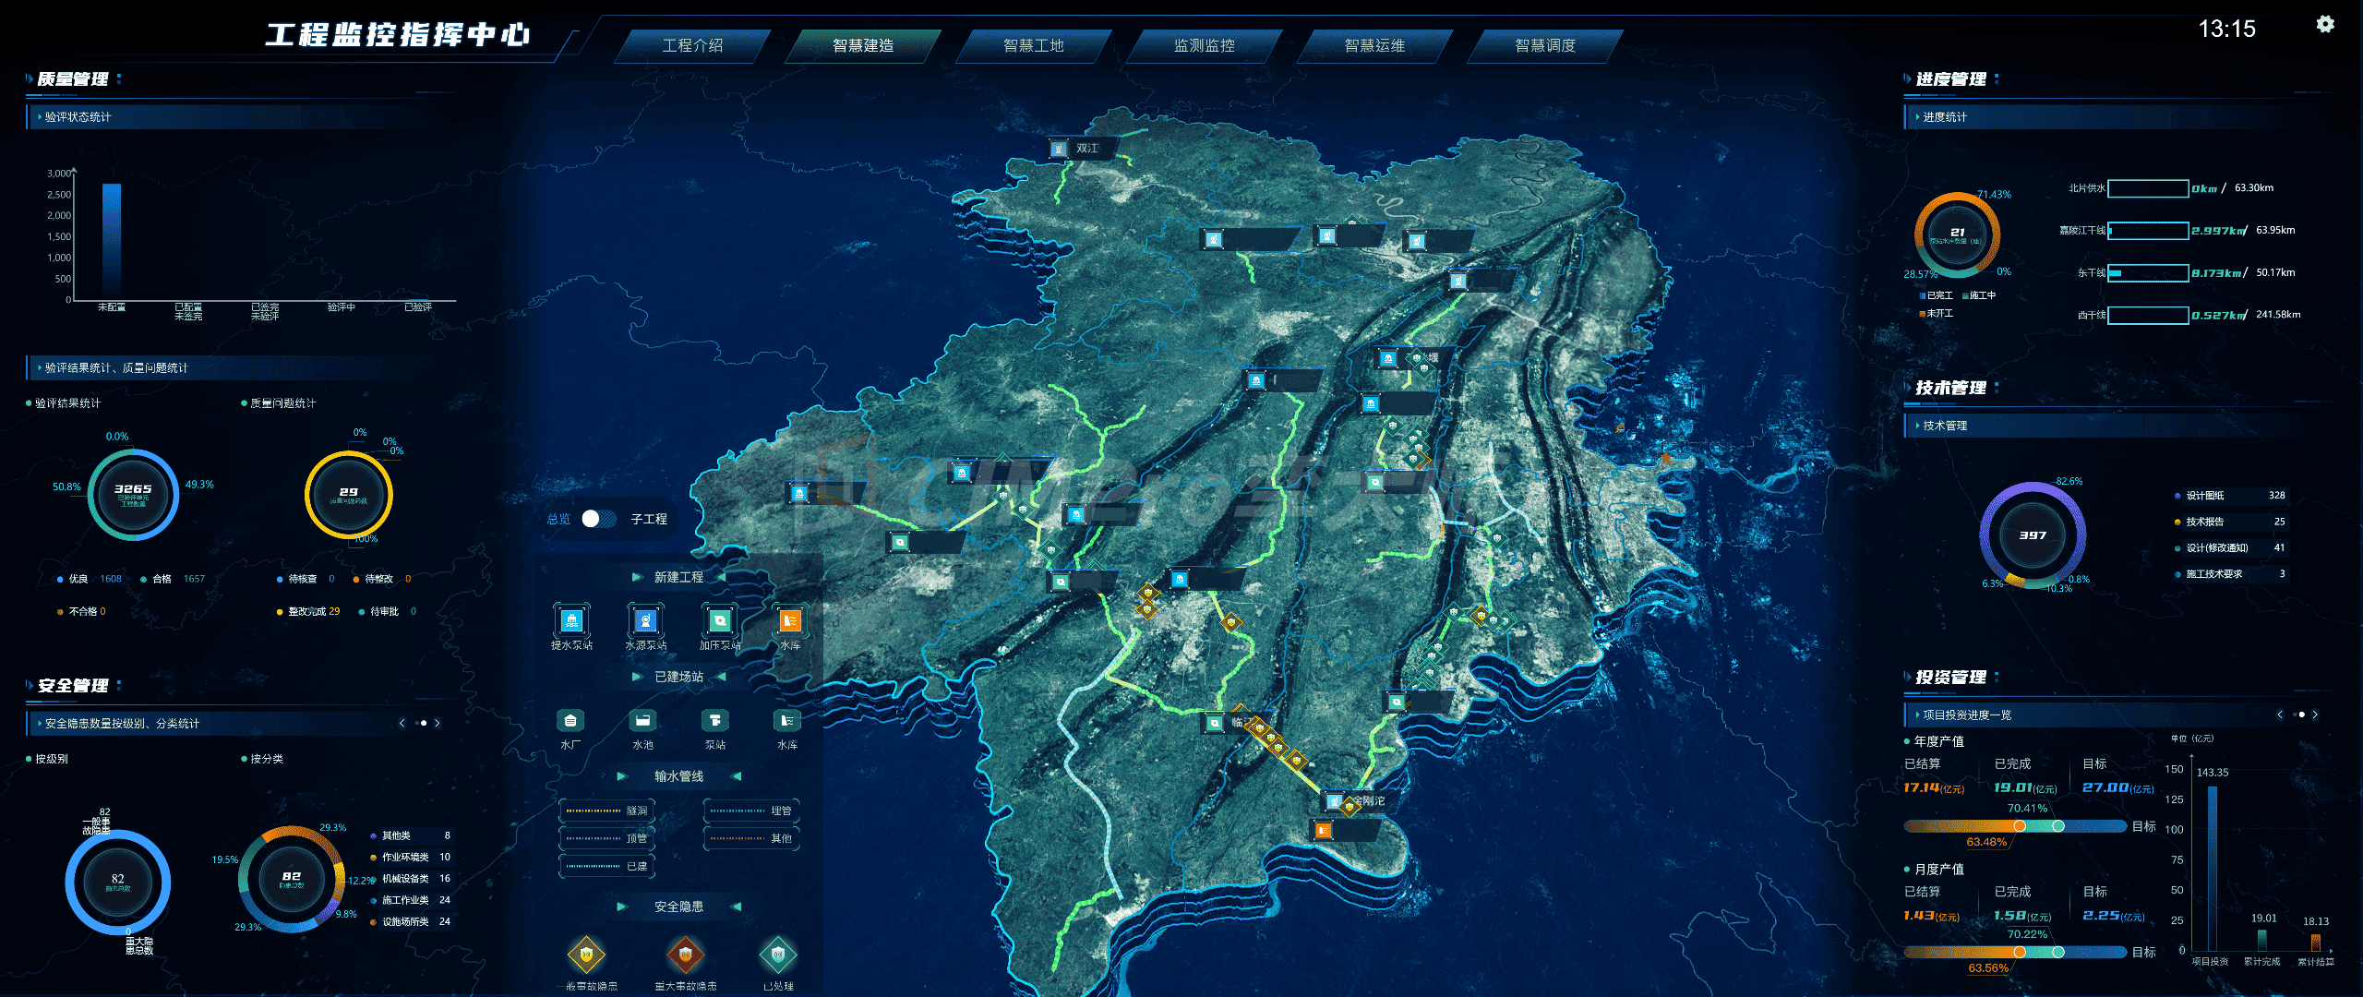Click the 已处理 shield icon
This screenshot has width=2363, height=997.
(777, 955)
